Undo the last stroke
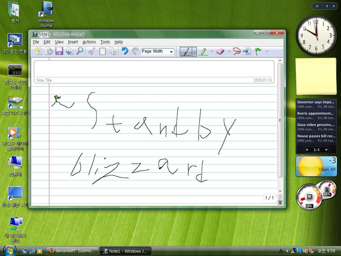Viewport: 341px width, 256px height. [x=125, y=51]
